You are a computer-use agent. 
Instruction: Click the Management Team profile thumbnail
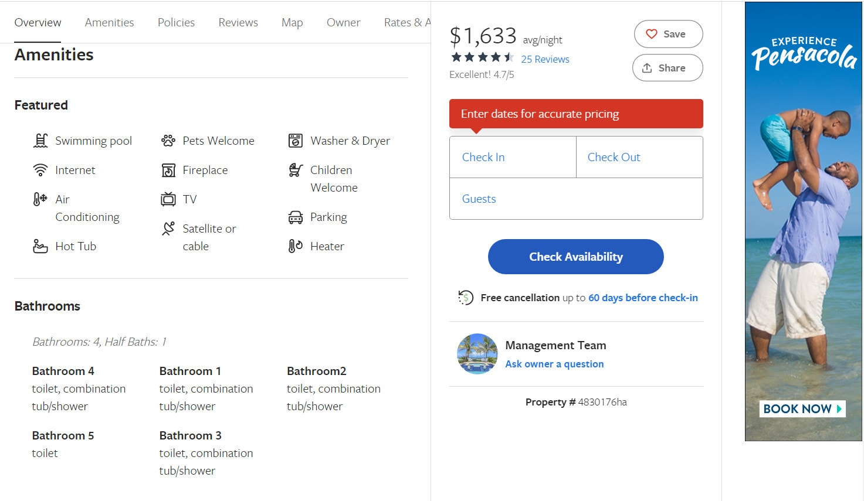[477, 354]
